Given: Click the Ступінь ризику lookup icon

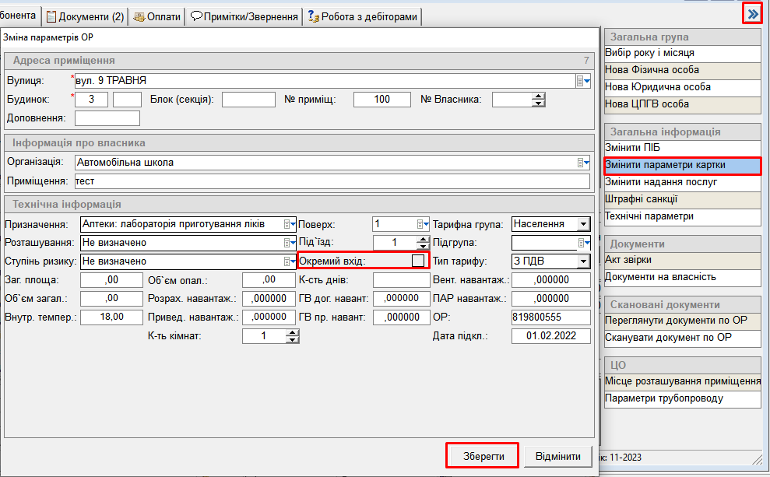Looking at the screenshot, I should tap(290, 261).
